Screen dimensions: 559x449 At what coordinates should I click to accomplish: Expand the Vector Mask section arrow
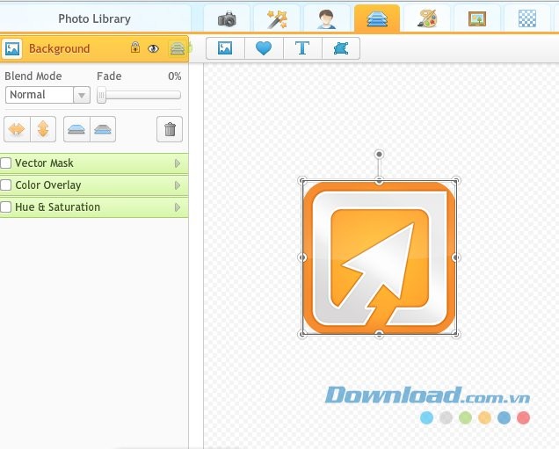[178, 163]
